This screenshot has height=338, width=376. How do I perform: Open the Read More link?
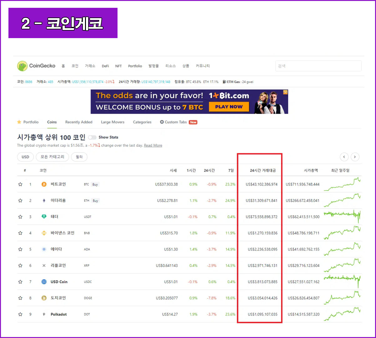coord(153,146)
